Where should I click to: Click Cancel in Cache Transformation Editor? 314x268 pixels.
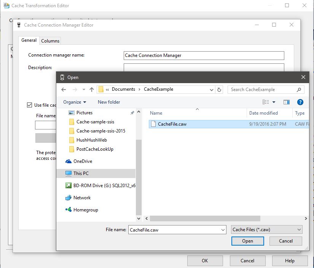[247, 261]
